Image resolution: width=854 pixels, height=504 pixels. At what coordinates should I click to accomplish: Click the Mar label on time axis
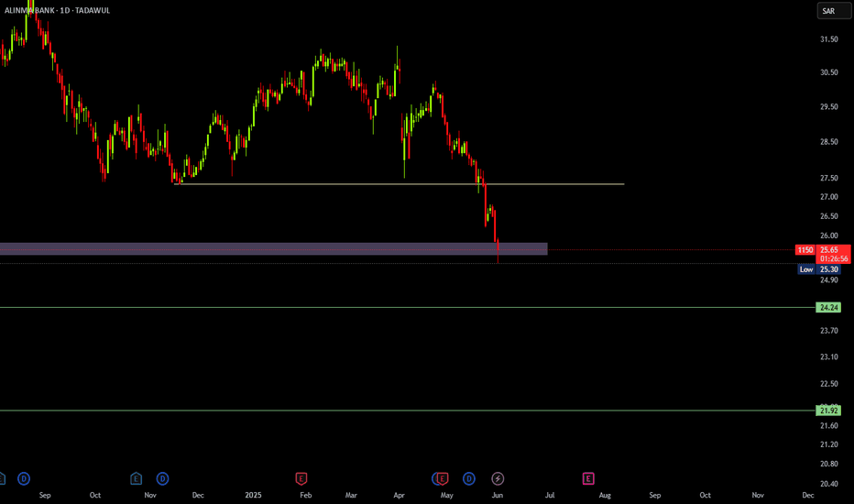351,495
